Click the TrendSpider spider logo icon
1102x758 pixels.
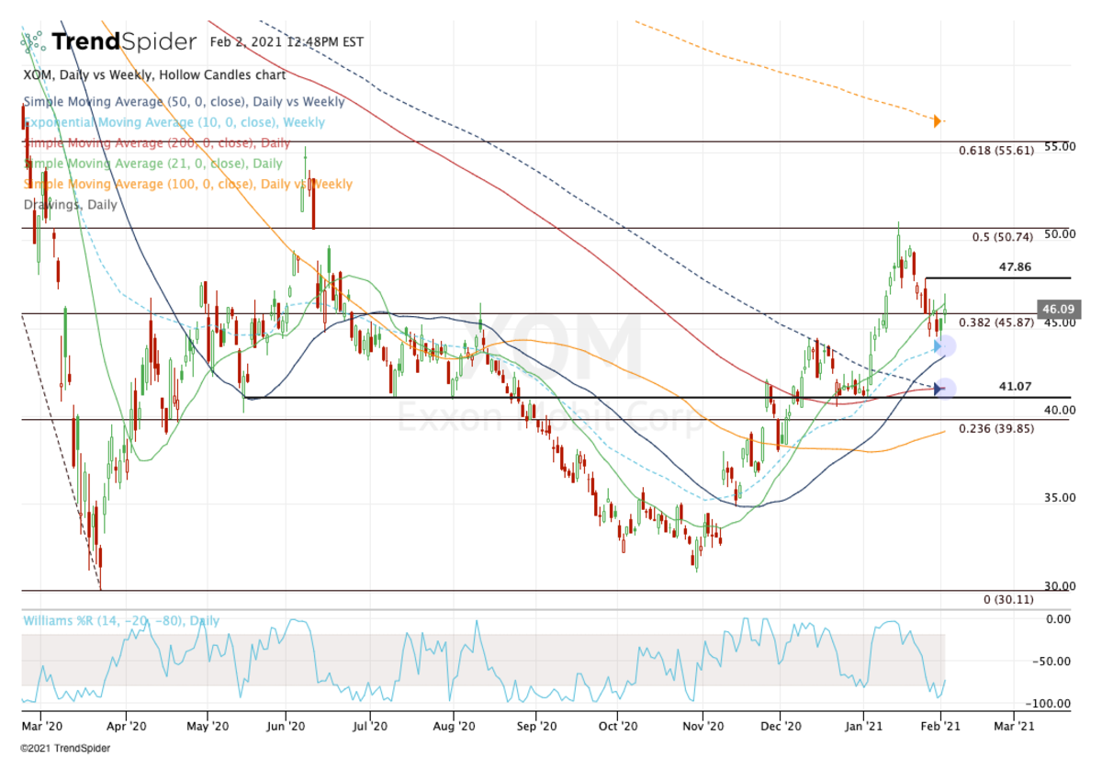tap(34, 41)
